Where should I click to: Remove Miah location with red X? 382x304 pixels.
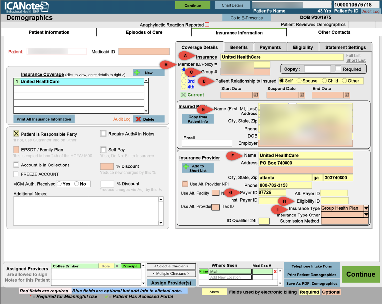[x=275, y=272]
